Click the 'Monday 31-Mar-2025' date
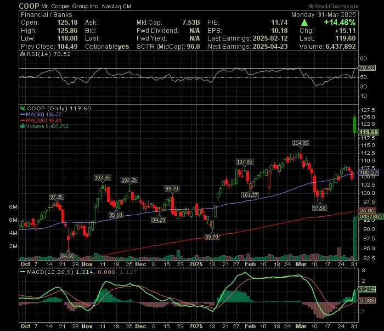384x331 pixels. coord(324,15)
